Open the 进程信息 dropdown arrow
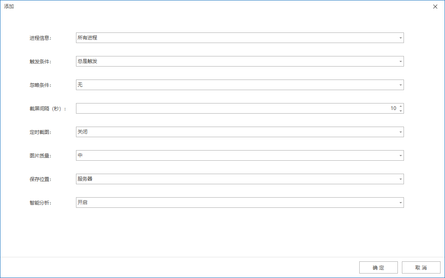 [400, 38]
